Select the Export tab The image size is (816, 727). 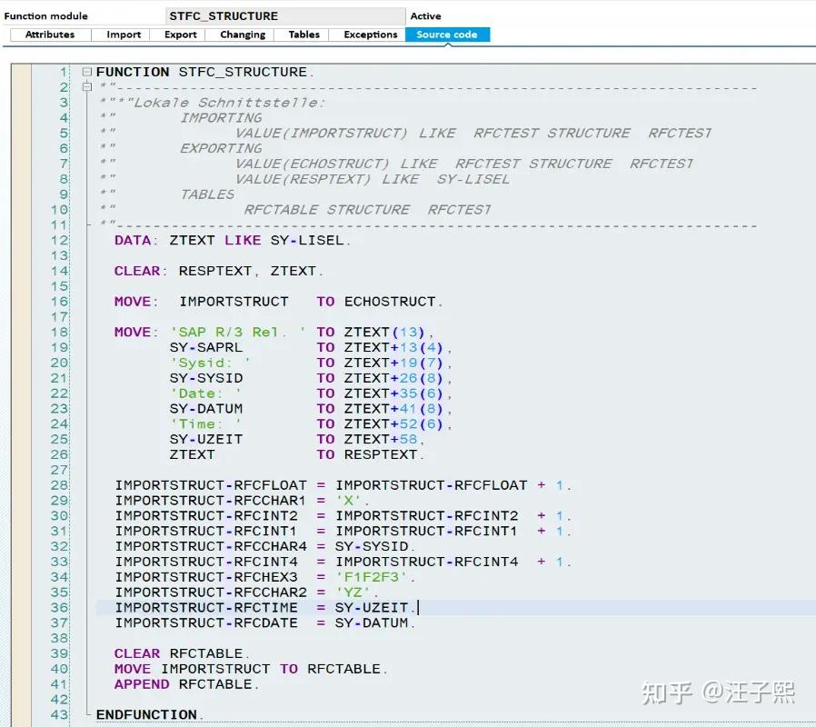179,35
